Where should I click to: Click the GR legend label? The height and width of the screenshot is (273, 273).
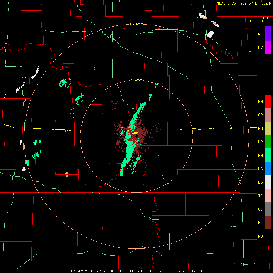click(x=260, y=115)
